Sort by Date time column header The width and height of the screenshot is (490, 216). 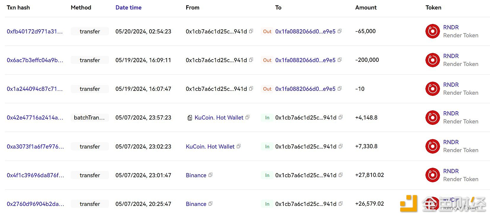pyautogui.click(x=128, y=7)
